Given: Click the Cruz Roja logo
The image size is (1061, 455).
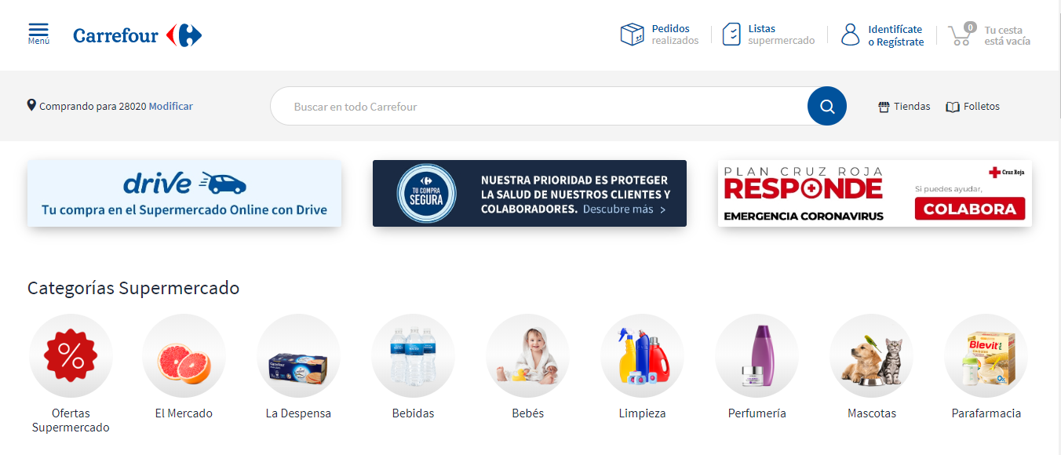Looking at the screenshot, I should (1007, 172).
